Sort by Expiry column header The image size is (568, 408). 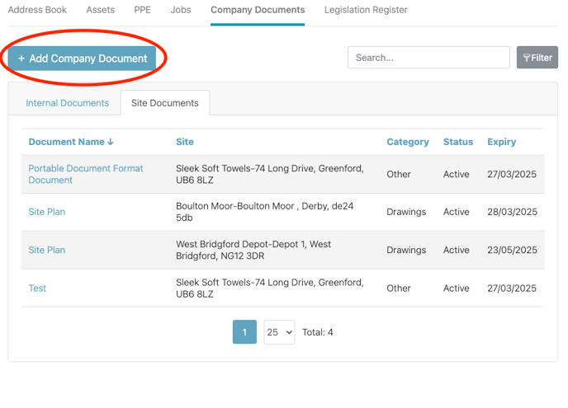[x=502, y=142]
